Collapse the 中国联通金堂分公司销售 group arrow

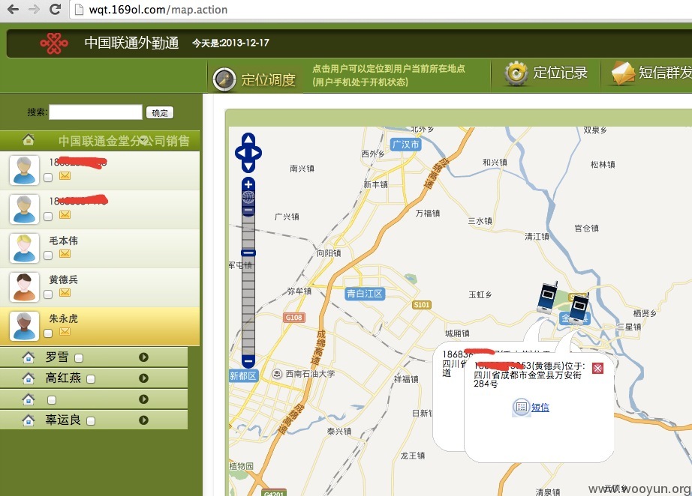click(x=144, y=141)
